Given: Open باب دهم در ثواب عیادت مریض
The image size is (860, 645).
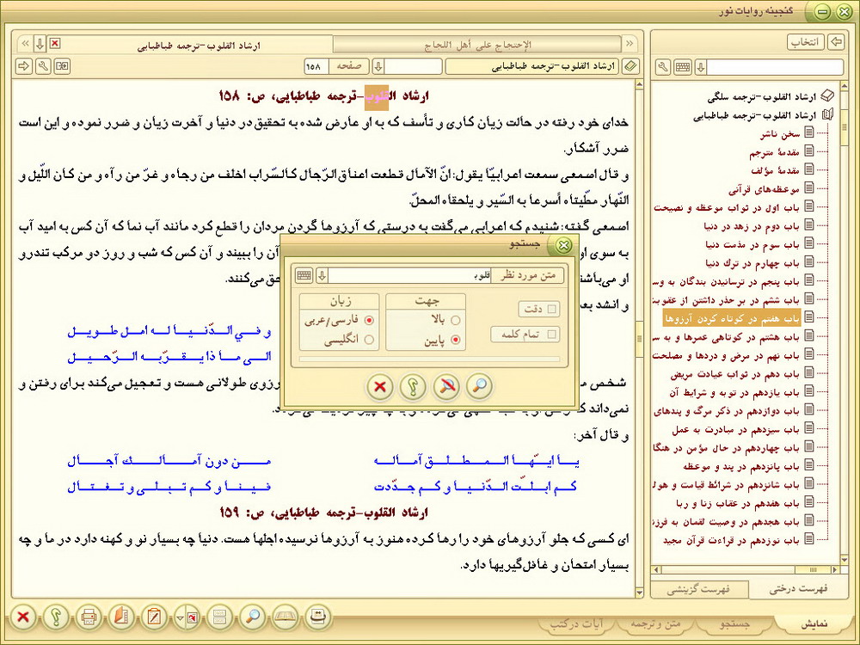Looking at the screenshot, I should [735, 374].
